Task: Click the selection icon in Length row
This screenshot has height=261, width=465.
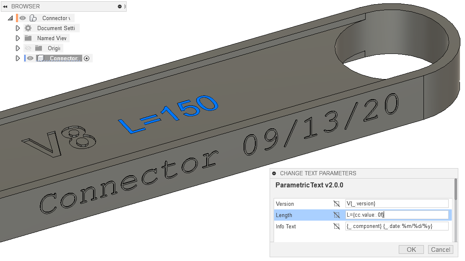Action: 336,215
